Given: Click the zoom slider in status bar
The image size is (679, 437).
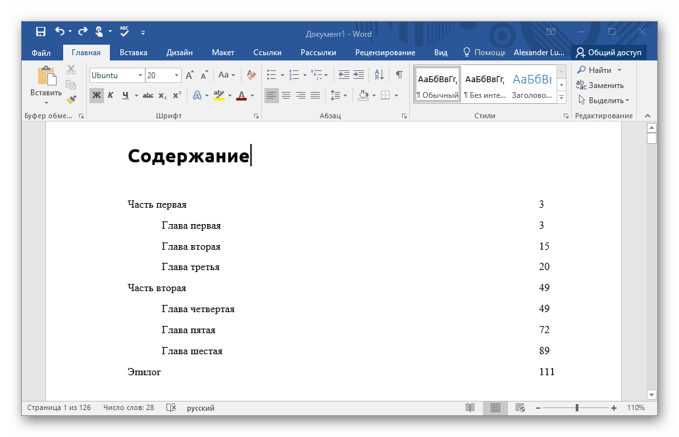Looking at the screenshot, I should coord(577,408).
